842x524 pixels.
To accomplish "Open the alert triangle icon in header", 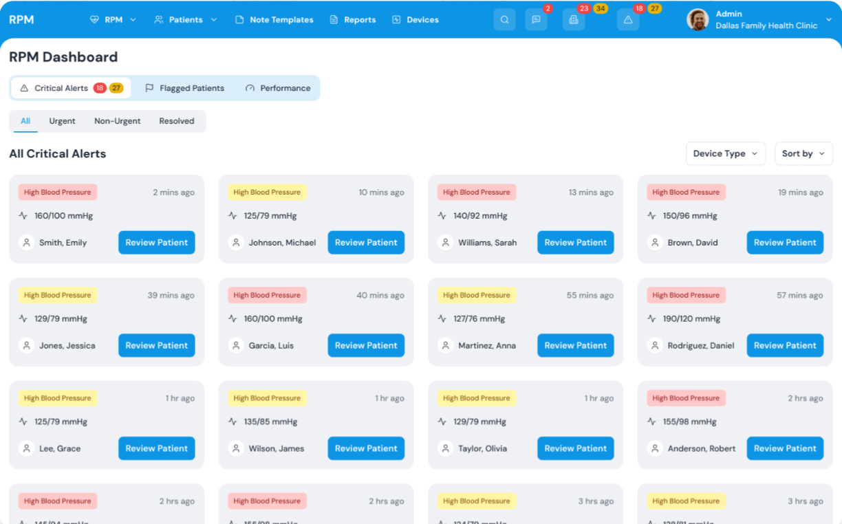I will [x=627, y=20].
